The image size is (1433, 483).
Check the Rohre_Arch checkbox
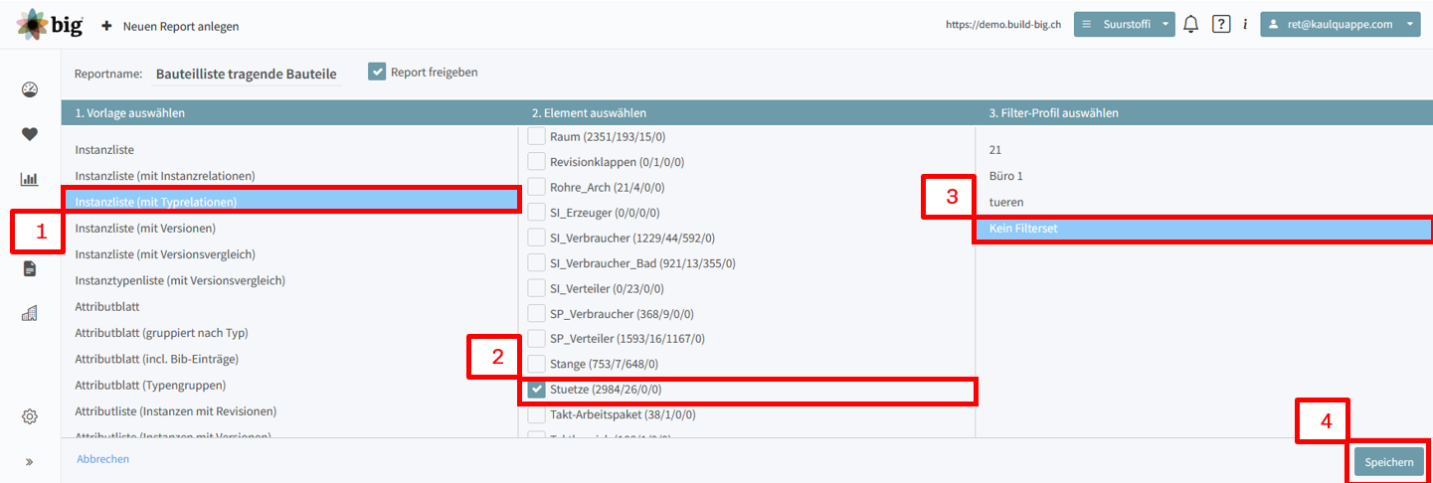tap(537, 187)
